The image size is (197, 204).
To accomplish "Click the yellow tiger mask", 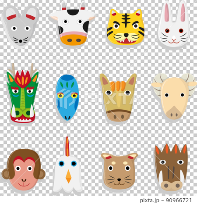I will (x=126, y=27).
